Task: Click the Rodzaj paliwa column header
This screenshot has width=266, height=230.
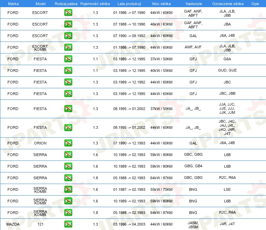Action: coord(66,4)
